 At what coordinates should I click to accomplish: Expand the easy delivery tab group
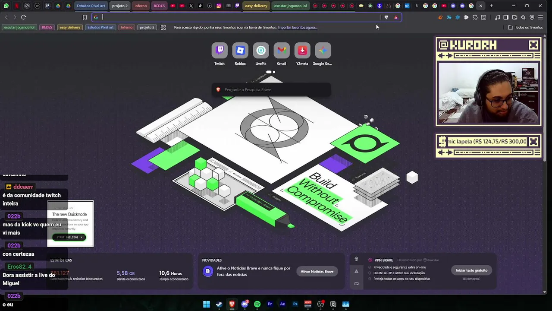[x=256, y=6]
